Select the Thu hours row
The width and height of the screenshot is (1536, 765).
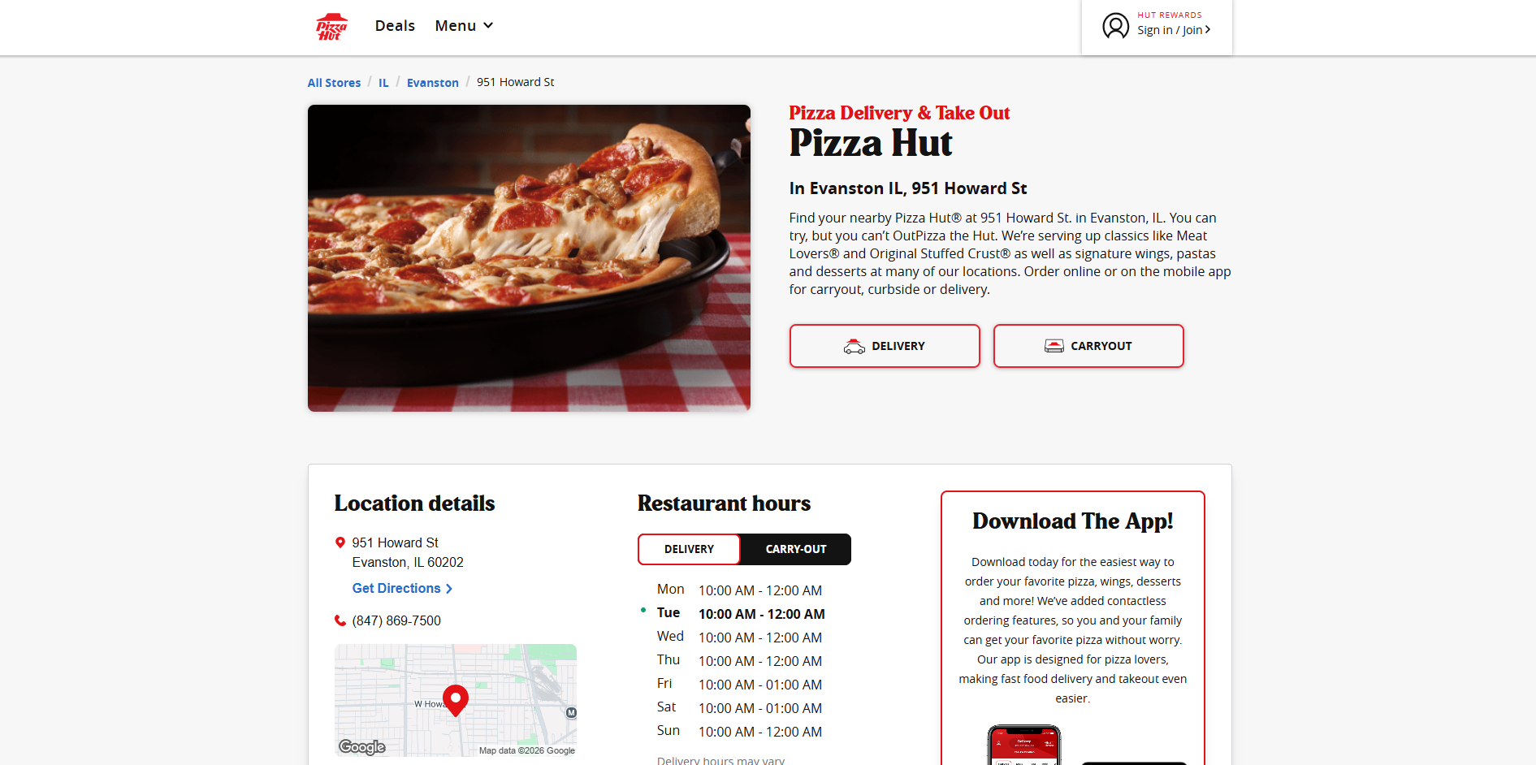coord(739,661)
